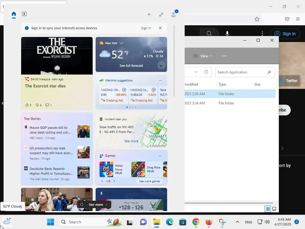Select the folder modified at 3:34 AM

pos(230,103)
